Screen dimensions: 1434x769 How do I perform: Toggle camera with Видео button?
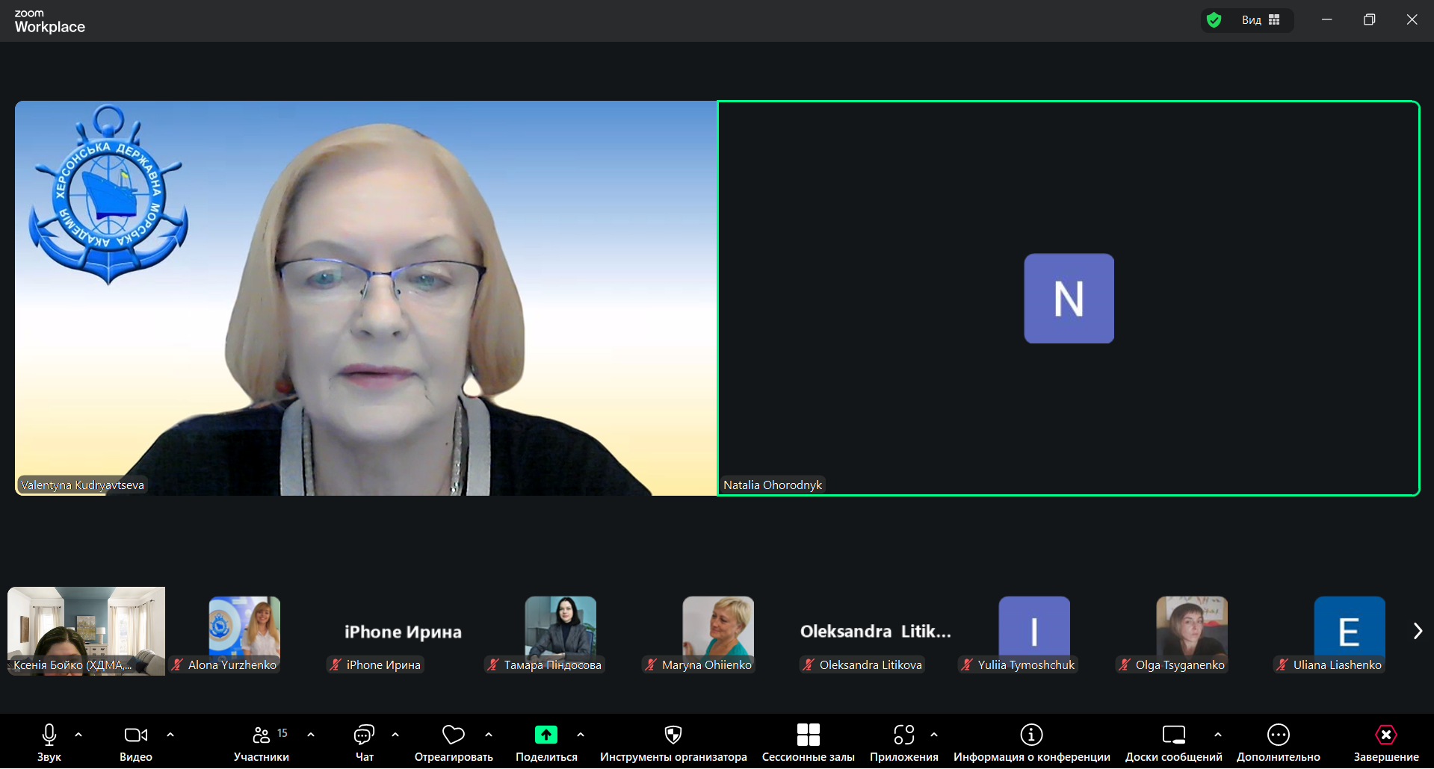[x=135, y=735]
